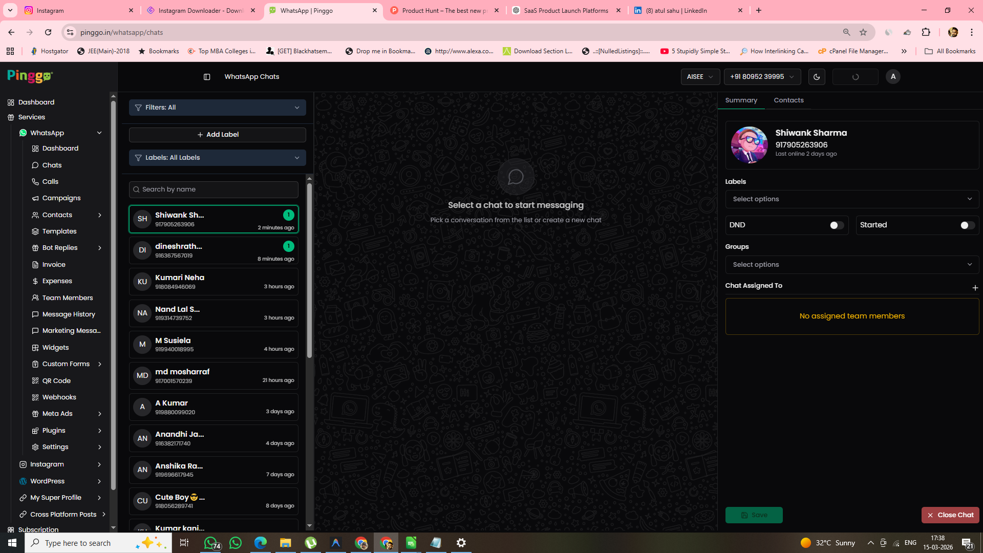Viewport: 983px width, 553px height.
Task: Expand Labels: All Labels dropdown
Action: (217, 158)
